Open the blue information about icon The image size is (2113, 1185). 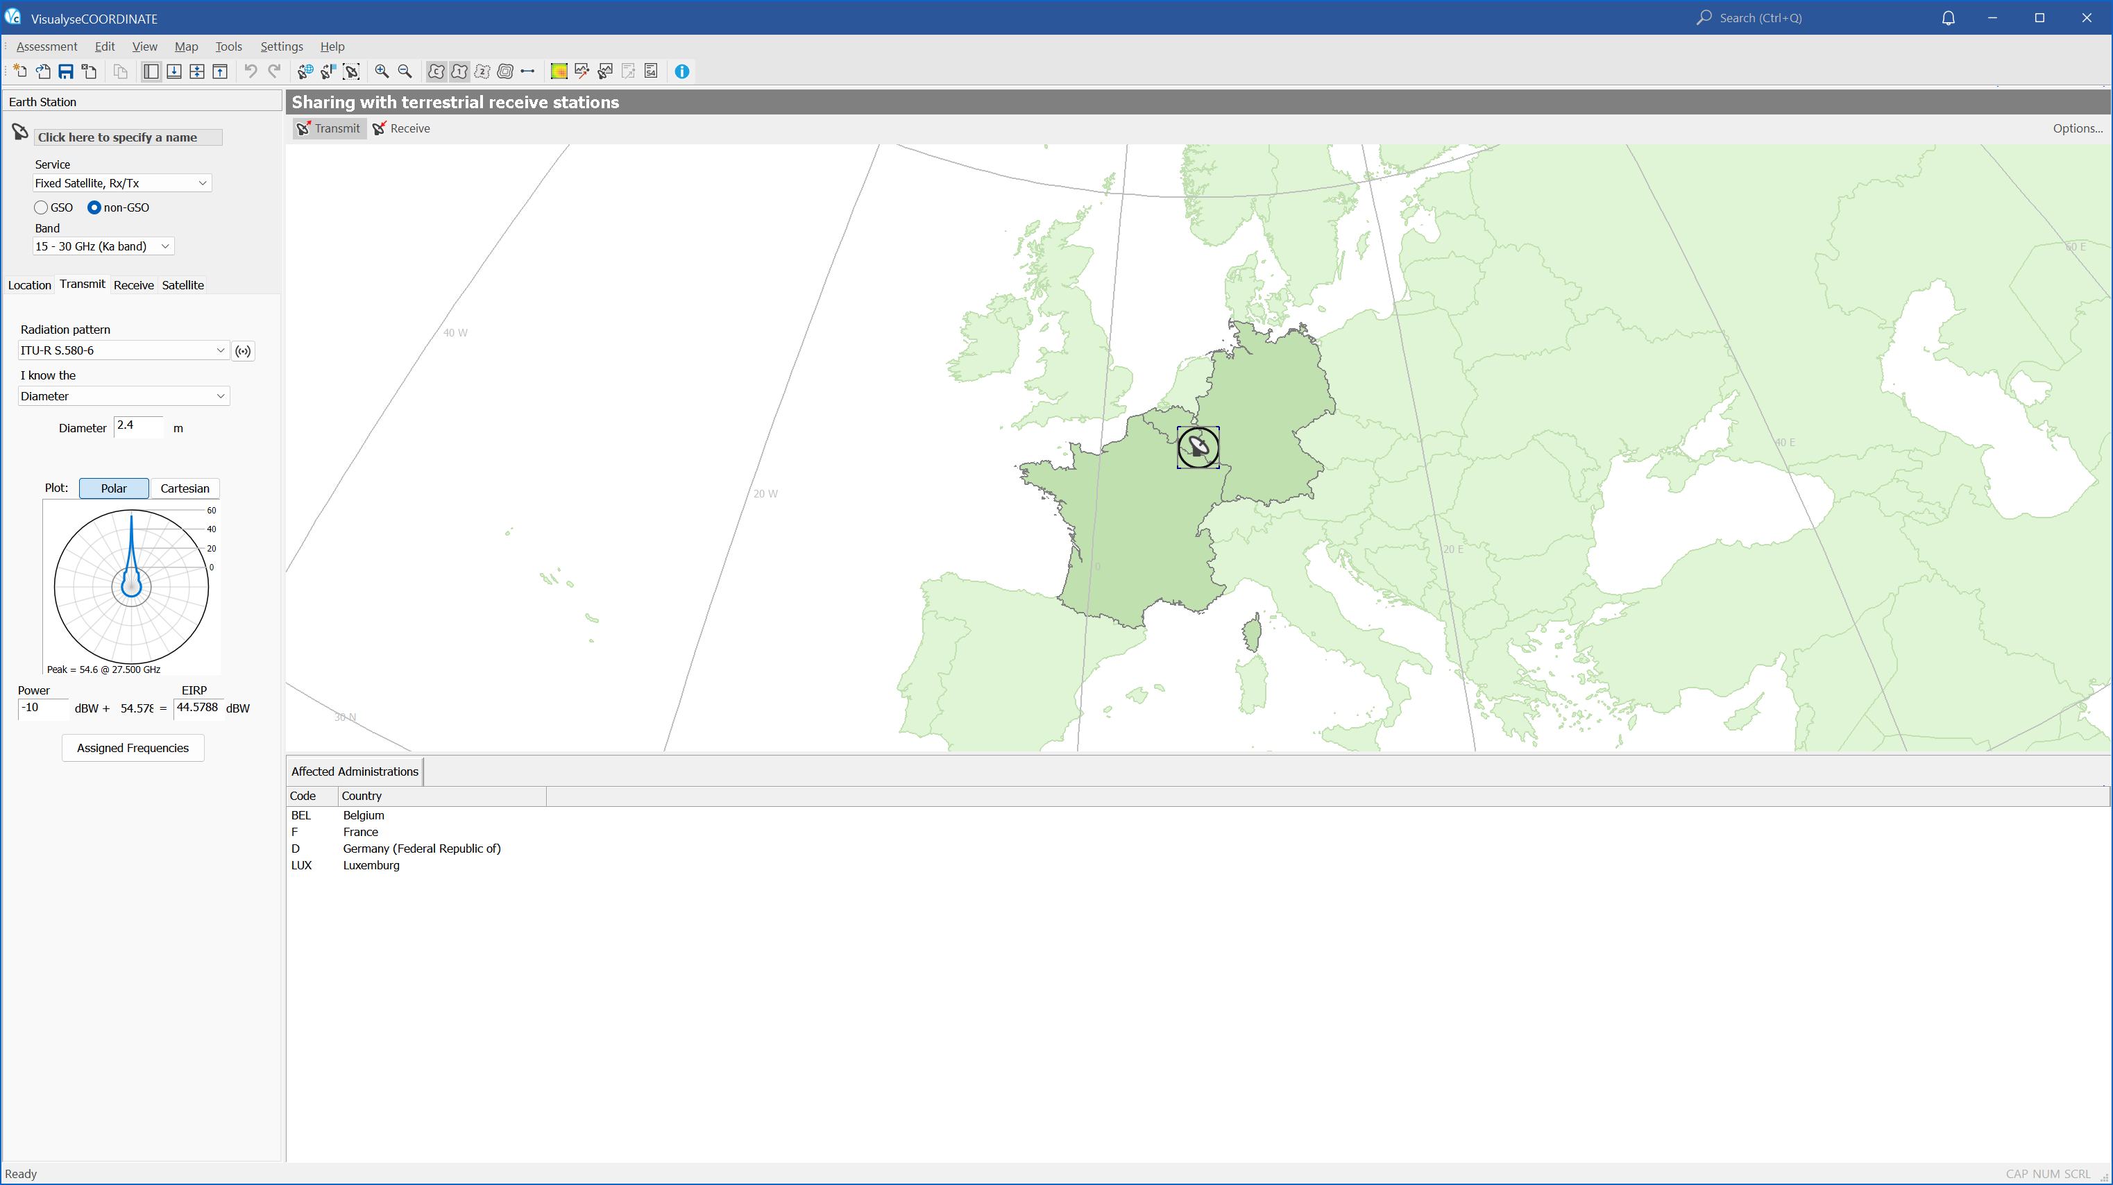(681, 71)
